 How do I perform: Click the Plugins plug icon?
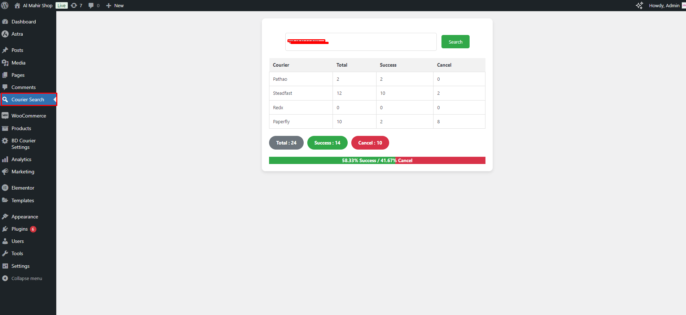[x=5, y=229]
